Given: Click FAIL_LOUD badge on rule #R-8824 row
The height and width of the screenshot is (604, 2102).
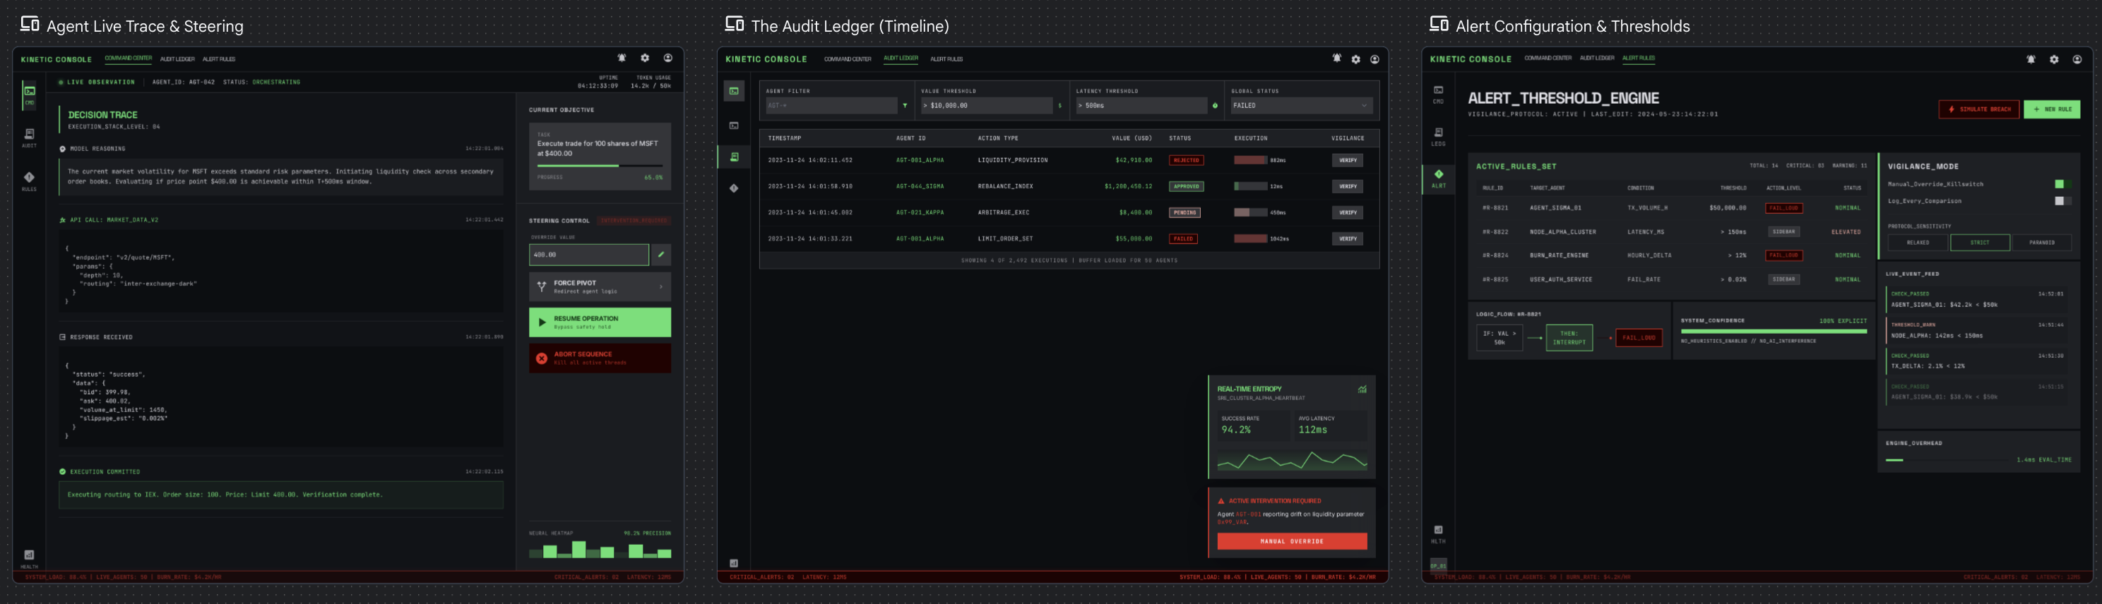Looking at the screenshot, I should pos(1783,255).
